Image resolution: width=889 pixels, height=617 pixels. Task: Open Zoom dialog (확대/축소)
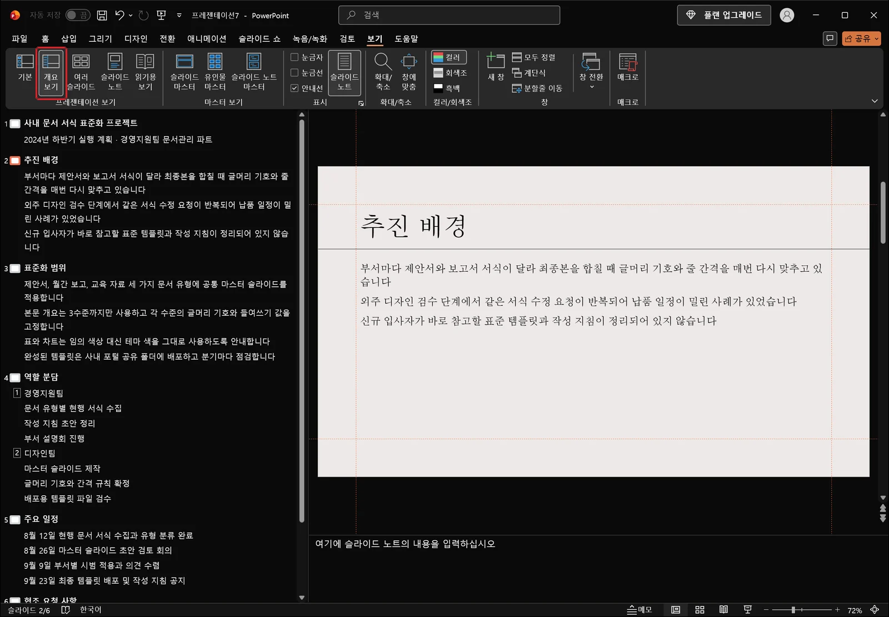click(383, 72)
